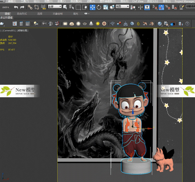Choose the Select and Rotate tool

[99, 7]
